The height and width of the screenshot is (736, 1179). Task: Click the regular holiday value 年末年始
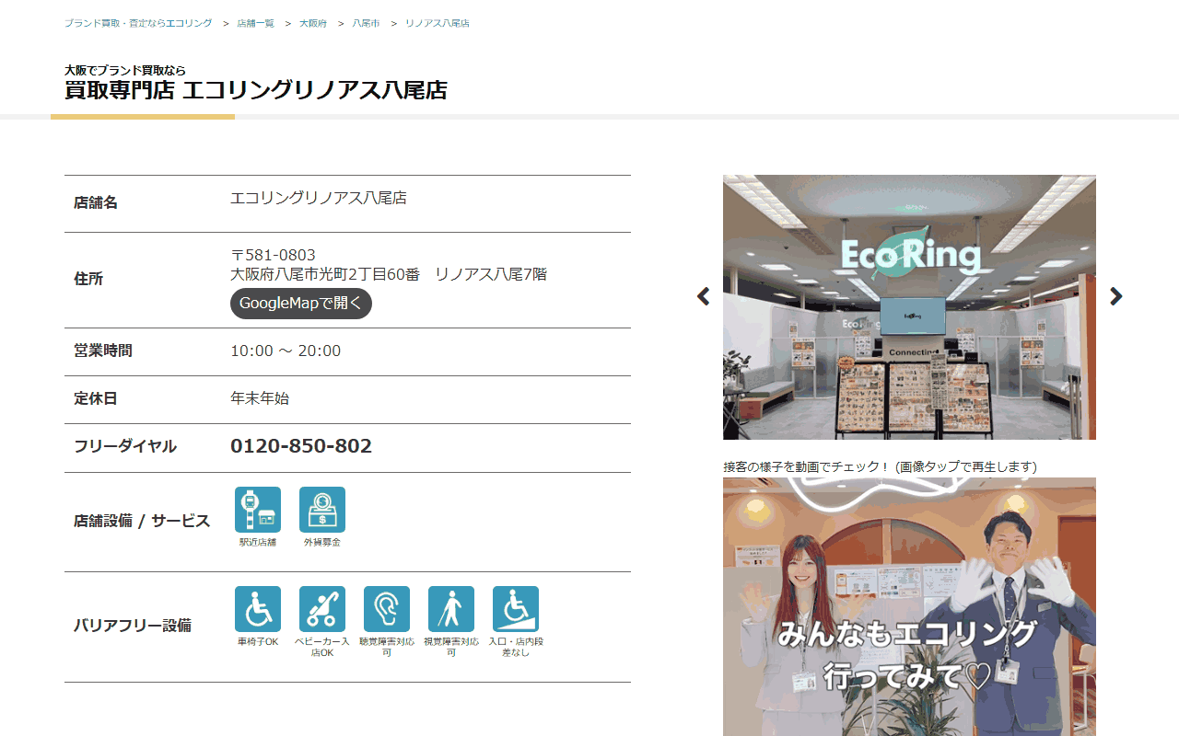[x=260, y=398]
